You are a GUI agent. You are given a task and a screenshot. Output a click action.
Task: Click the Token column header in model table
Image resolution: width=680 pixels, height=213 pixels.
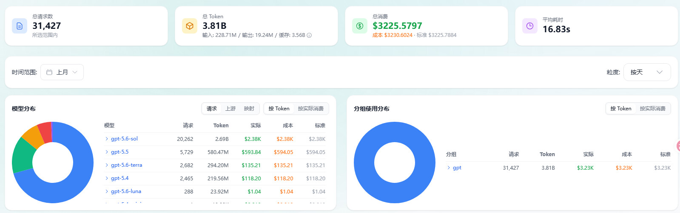221,126
